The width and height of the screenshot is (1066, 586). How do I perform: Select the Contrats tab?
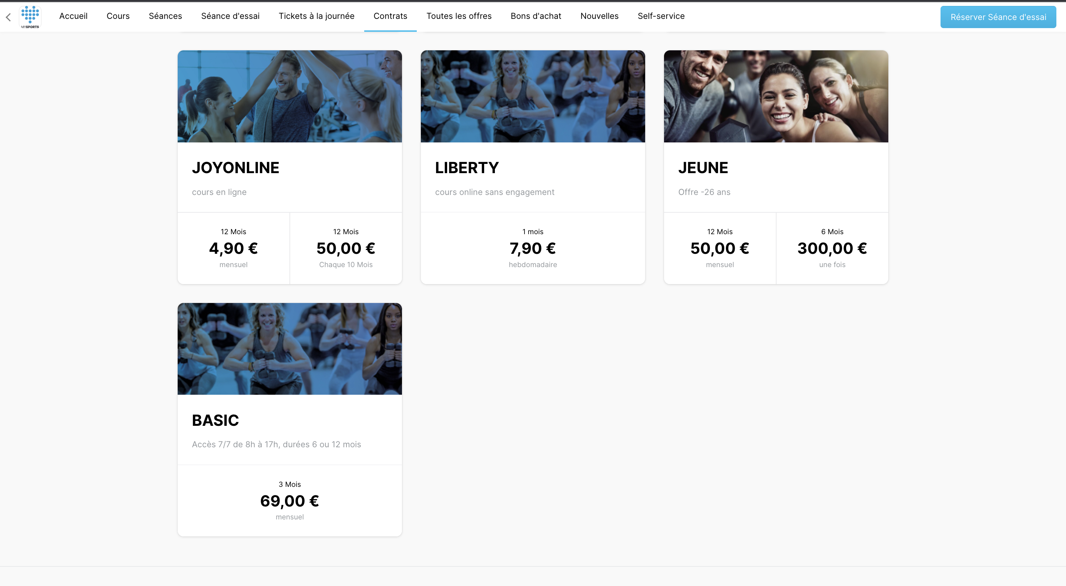390,16
